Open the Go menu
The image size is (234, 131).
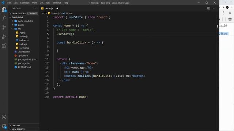click(41, 3)
